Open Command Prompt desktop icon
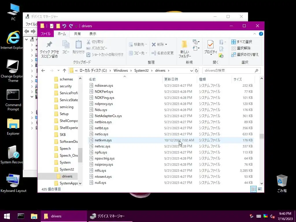 coord(13,100)
